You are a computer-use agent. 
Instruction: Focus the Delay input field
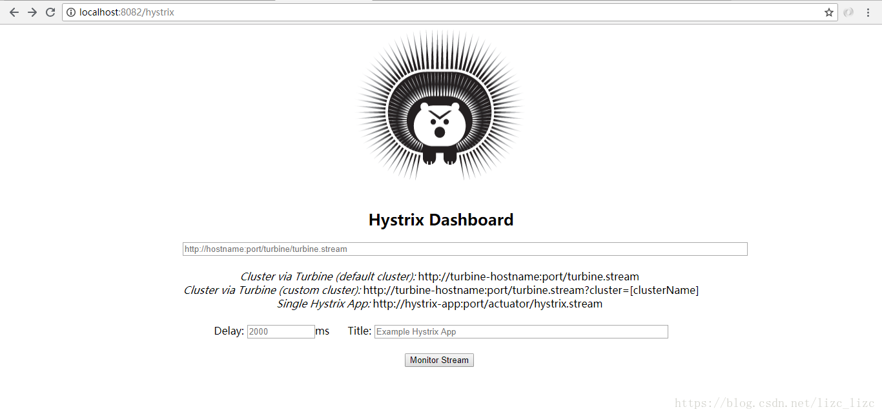(281, 331)
